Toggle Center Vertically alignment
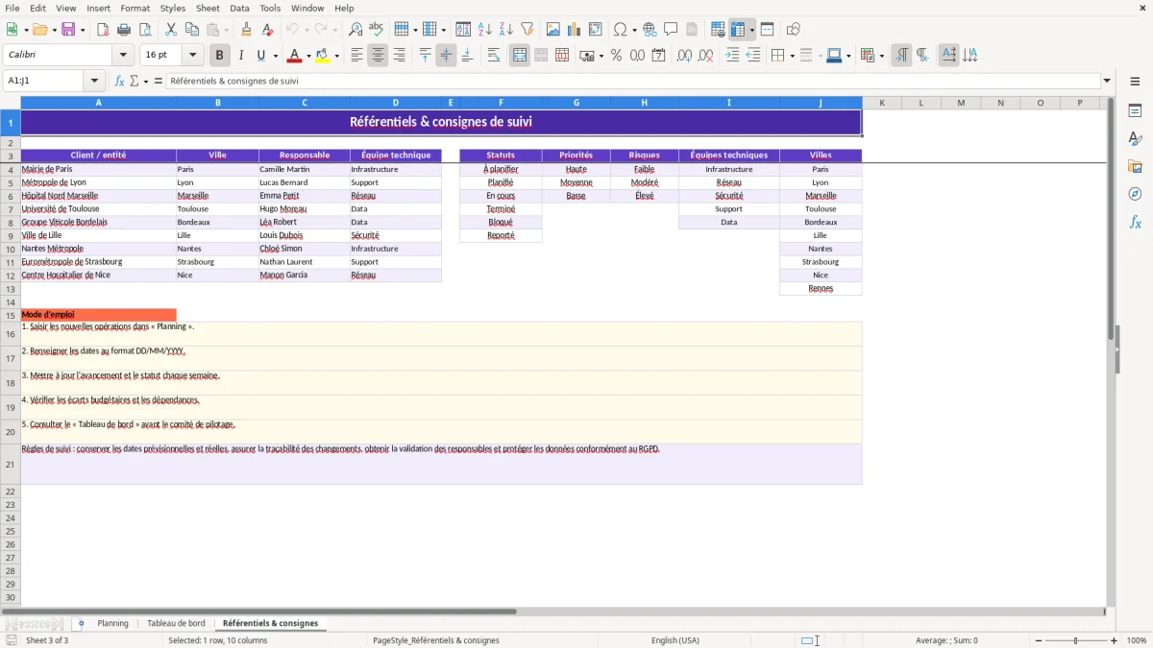This screenshot has width=1153, height=648. pos(446,56)
